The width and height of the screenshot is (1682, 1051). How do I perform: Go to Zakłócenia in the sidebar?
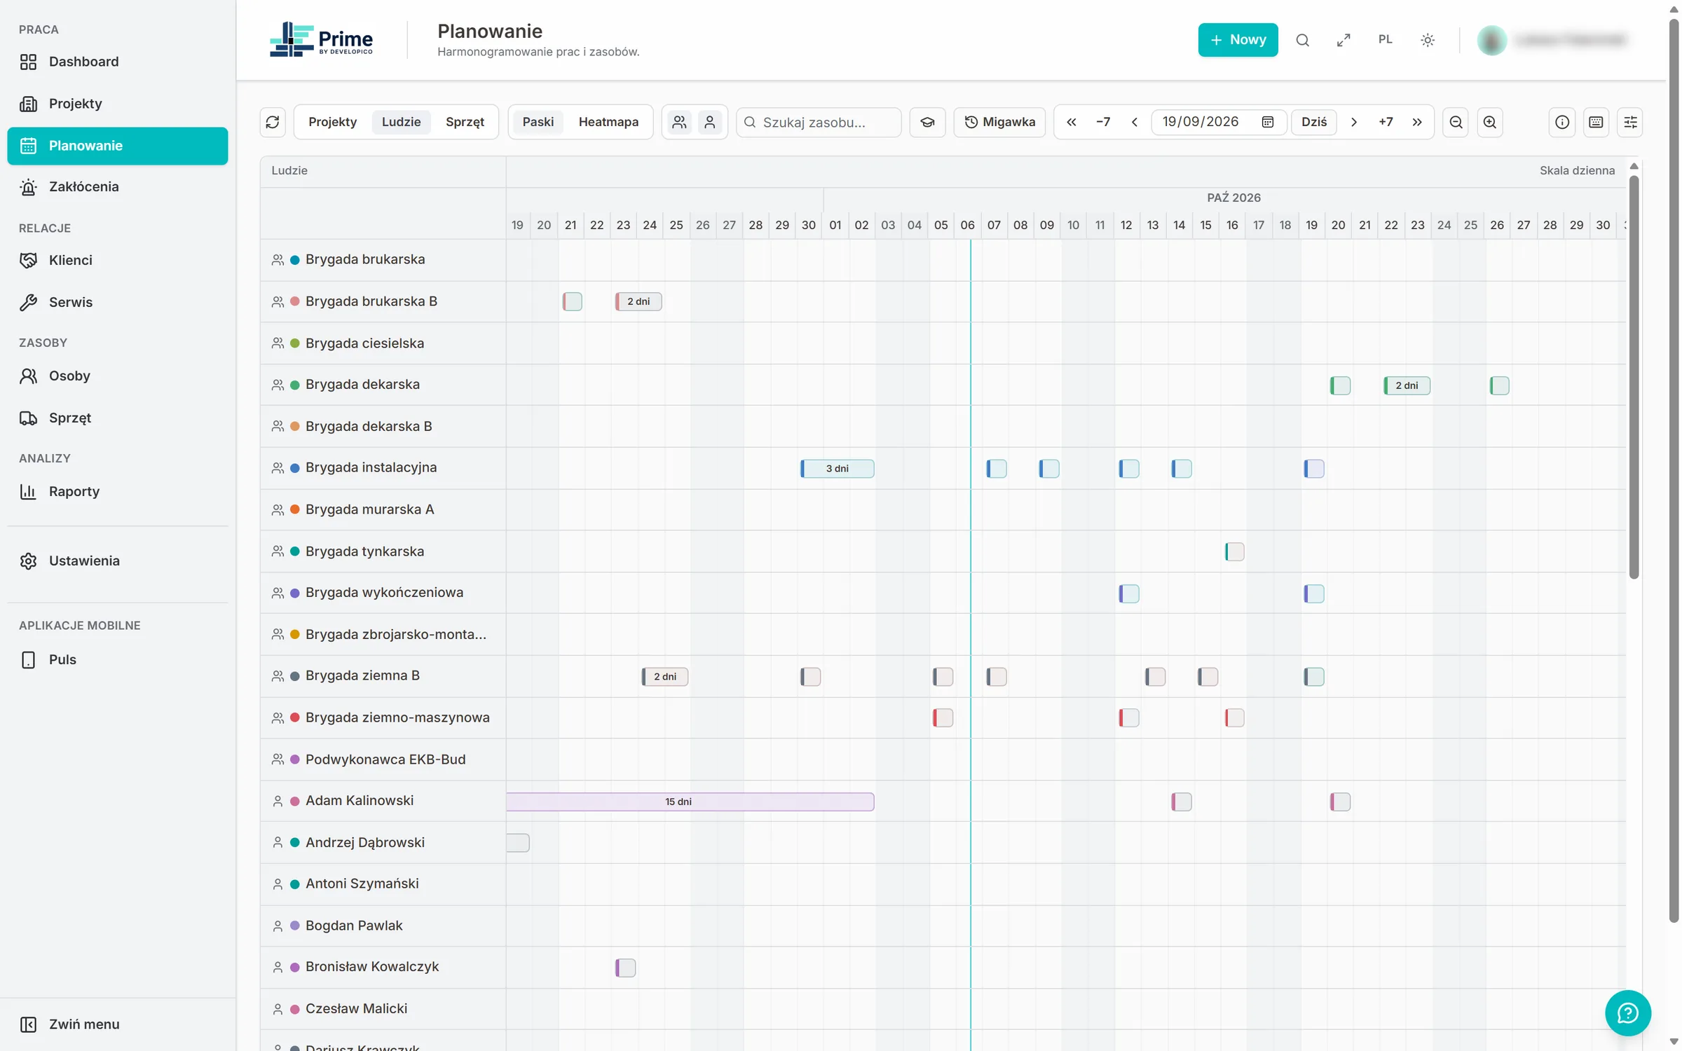coord(118,187)
